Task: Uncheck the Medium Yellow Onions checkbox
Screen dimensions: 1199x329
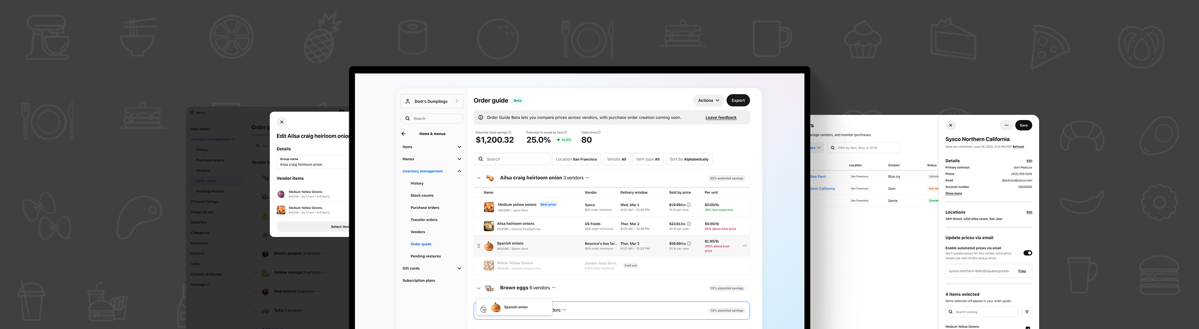Action: coord(1028,327)
